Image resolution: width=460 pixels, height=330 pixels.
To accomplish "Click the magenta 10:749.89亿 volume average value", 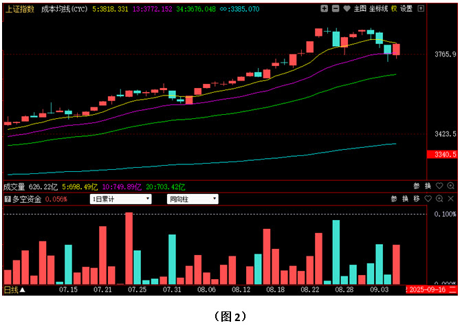I will click(x=122, y=187).
